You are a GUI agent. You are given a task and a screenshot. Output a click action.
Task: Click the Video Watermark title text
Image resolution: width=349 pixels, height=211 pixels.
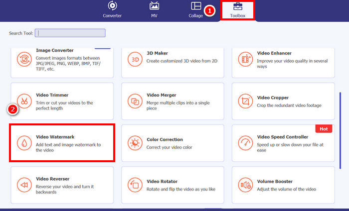coord(55,137)
